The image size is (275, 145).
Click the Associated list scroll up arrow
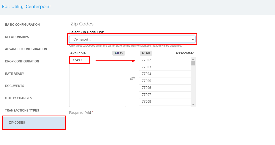pyautogui.click(x=193, y=59)
